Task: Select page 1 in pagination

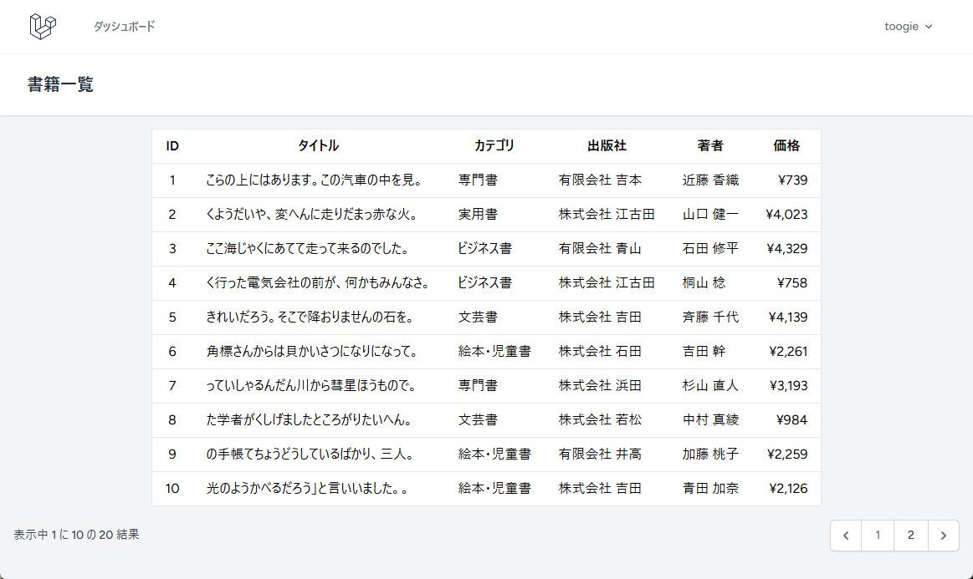Action: click(x=878, y=536)
